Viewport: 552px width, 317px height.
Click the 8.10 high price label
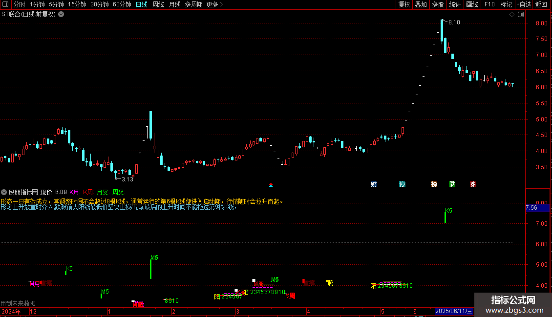tap(454, 22)
